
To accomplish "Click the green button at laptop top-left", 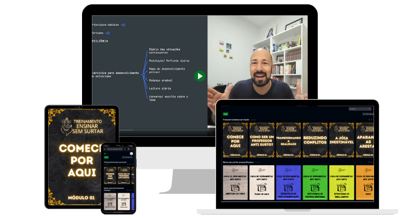I will click(x=225, y=113).
